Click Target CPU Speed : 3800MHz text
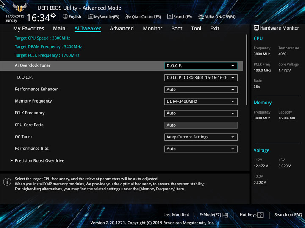The height and width of the screenshot is (228, 305). (42, 38)
